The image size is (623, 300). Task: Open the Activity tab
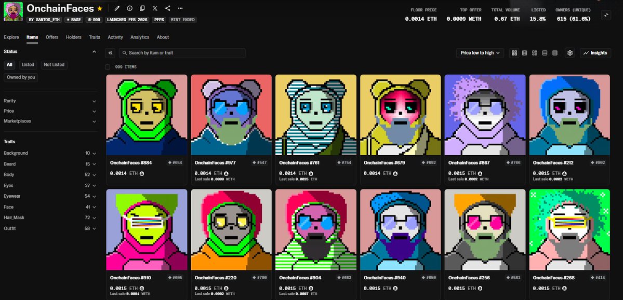[x=115, y=37]
